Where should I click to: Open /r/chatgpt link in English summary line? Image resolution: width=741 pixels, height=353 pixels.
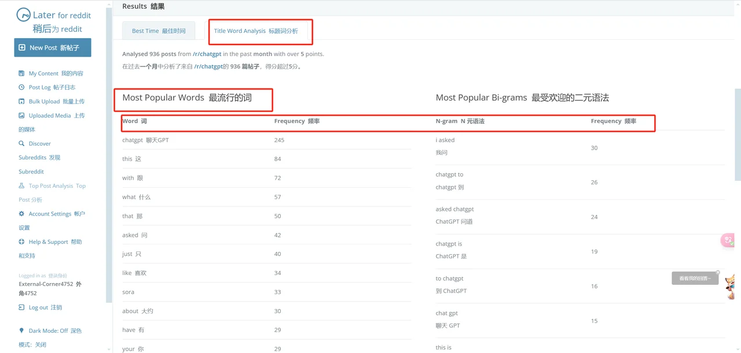pos(208,54)
